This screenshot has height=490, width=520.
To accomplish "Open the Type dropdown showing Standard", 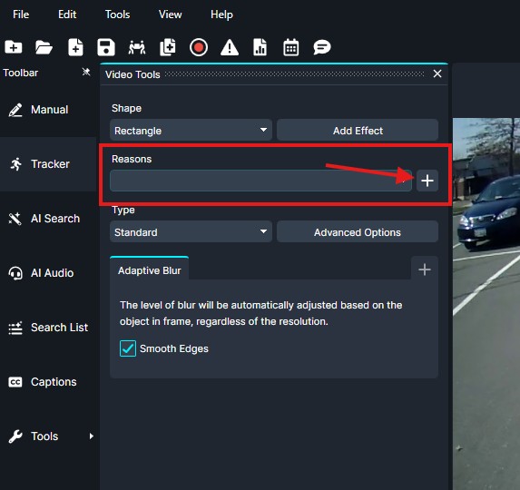I will (191, 231).
